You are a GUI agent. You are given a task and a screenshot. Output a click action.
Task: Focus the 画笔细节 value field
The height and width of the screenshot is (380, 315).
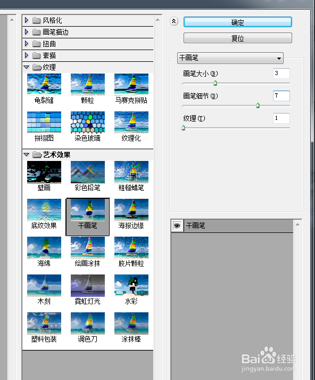pos(281,96)
